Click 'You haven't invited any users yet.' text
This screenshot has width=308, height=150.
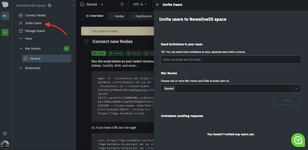pos(231,134)
